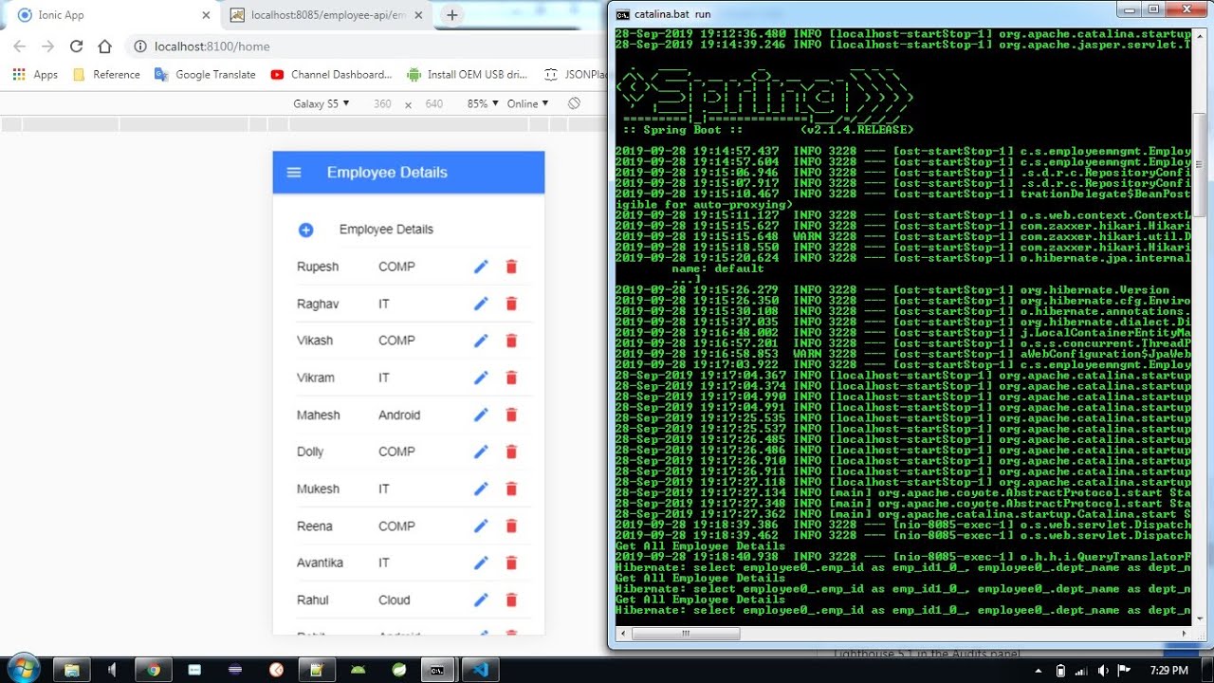Delete Rahul's employee record

click(x=511, y=600)
